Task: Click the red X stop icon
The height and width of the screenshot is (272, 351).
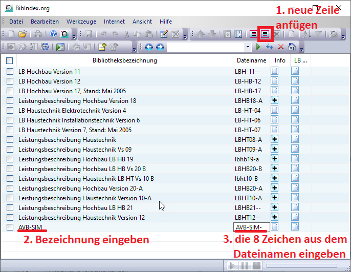Action: coord(280,47)
